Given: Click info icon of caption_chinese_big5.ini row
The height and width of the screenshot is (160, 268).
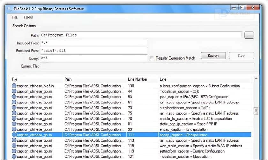Looking at the screenshot, I should [14, 86].
